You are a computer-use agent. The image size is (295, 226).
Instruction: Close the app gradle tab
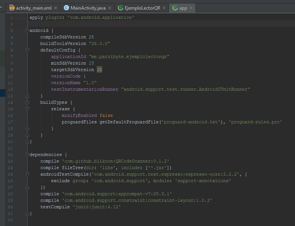[x=191, y=8]
